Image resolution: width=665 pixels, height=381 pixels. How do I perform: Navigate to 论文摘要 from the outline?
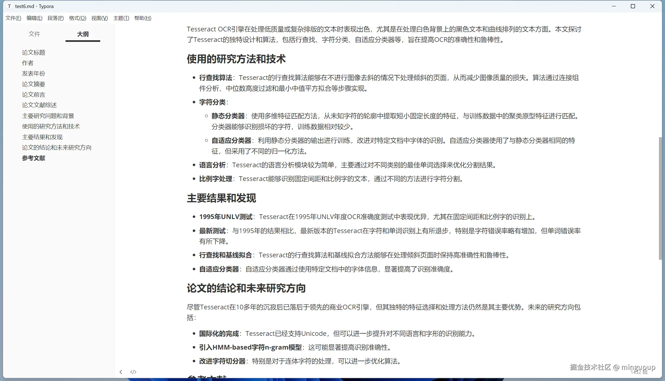34,84
